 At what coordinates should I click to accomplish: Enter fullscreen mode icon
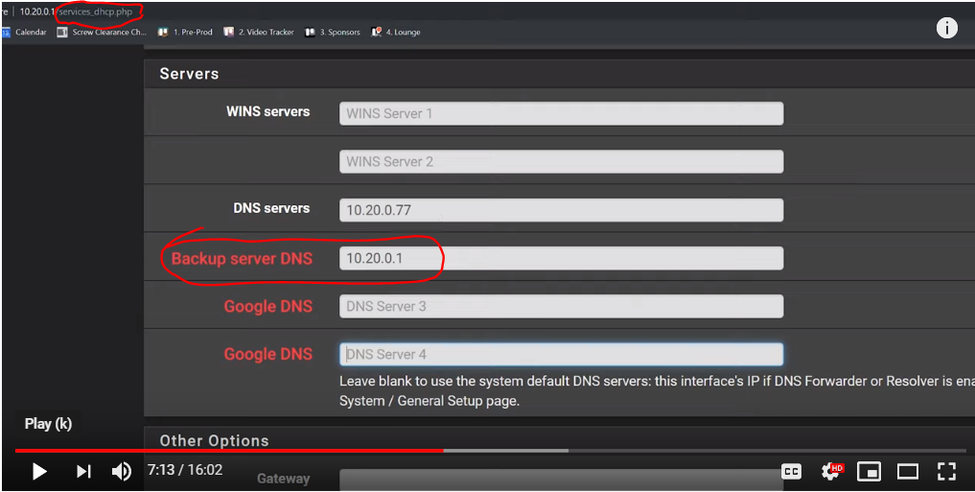tap(946, 472)
